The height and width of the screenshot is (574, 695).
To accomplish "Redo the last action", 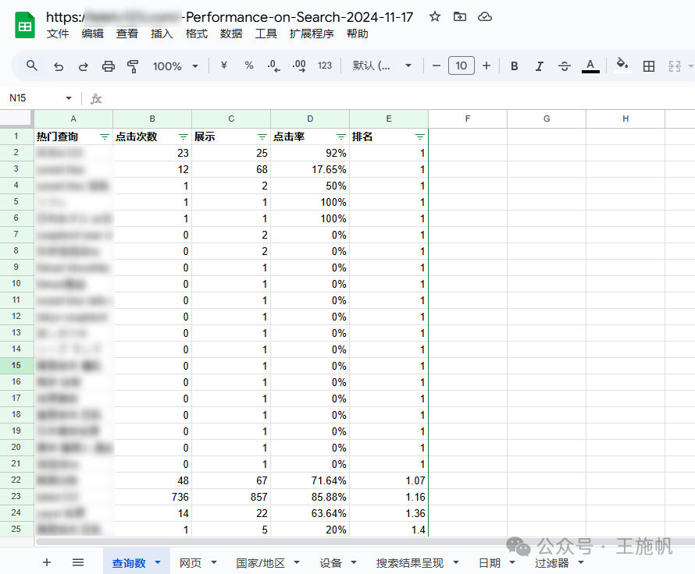I will [84, 66].
